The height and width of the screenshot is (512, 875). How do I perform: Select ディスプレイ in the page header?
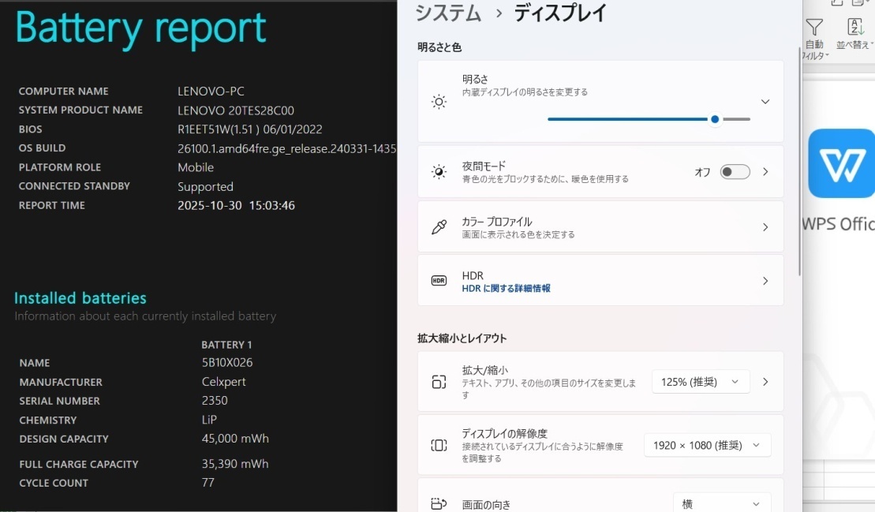[557, 13]
